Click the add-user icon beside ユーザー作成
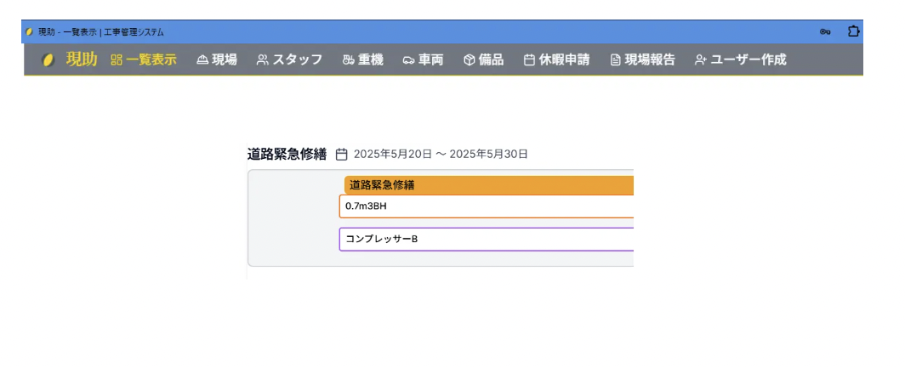This screenshot has height=367, width=905. [701, 60]
